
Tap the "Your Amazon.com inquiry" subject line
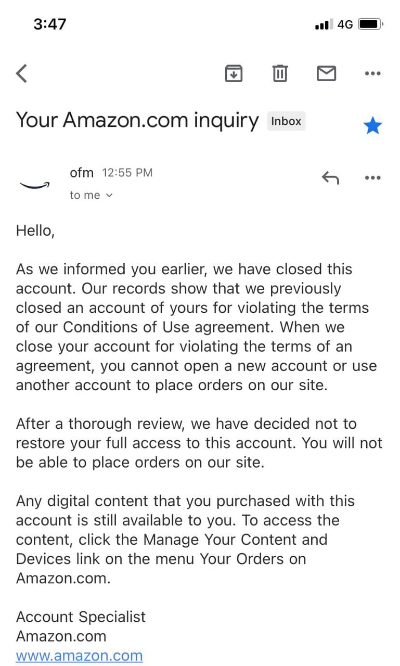coord(137,121)
